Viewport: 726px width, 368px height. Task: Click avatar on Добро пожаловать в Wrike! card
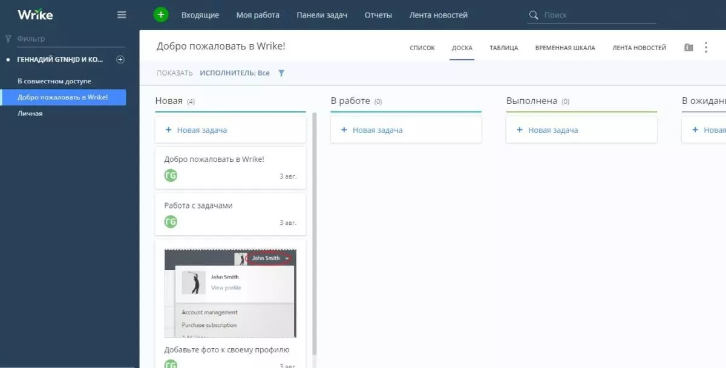pyautogui.click(x=171, y=175)
